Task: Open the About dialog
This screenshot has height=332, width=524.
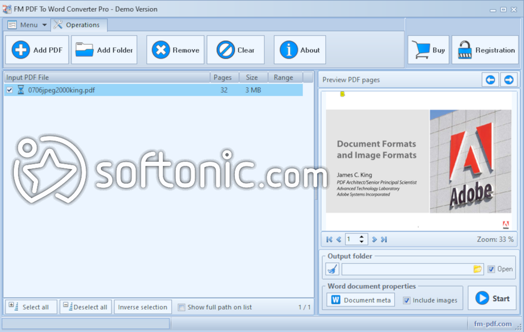Action: [x=300, y=50]
